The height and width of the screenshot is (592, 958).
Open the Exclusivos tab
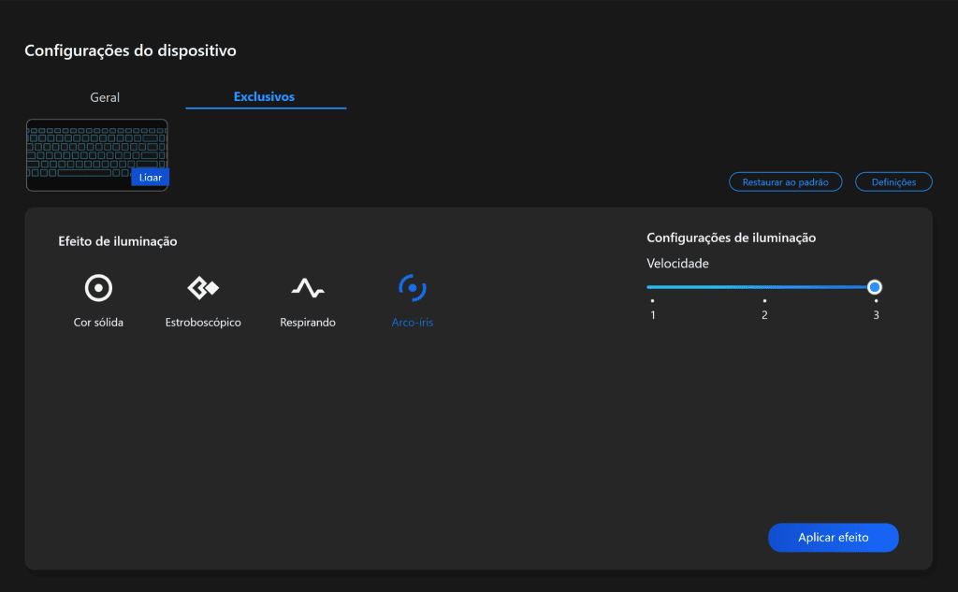click(x=264, y=97)
